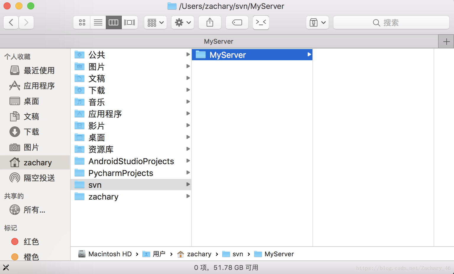Open 隔空投送 AirDrop in the sidebar

pos(35,178)
